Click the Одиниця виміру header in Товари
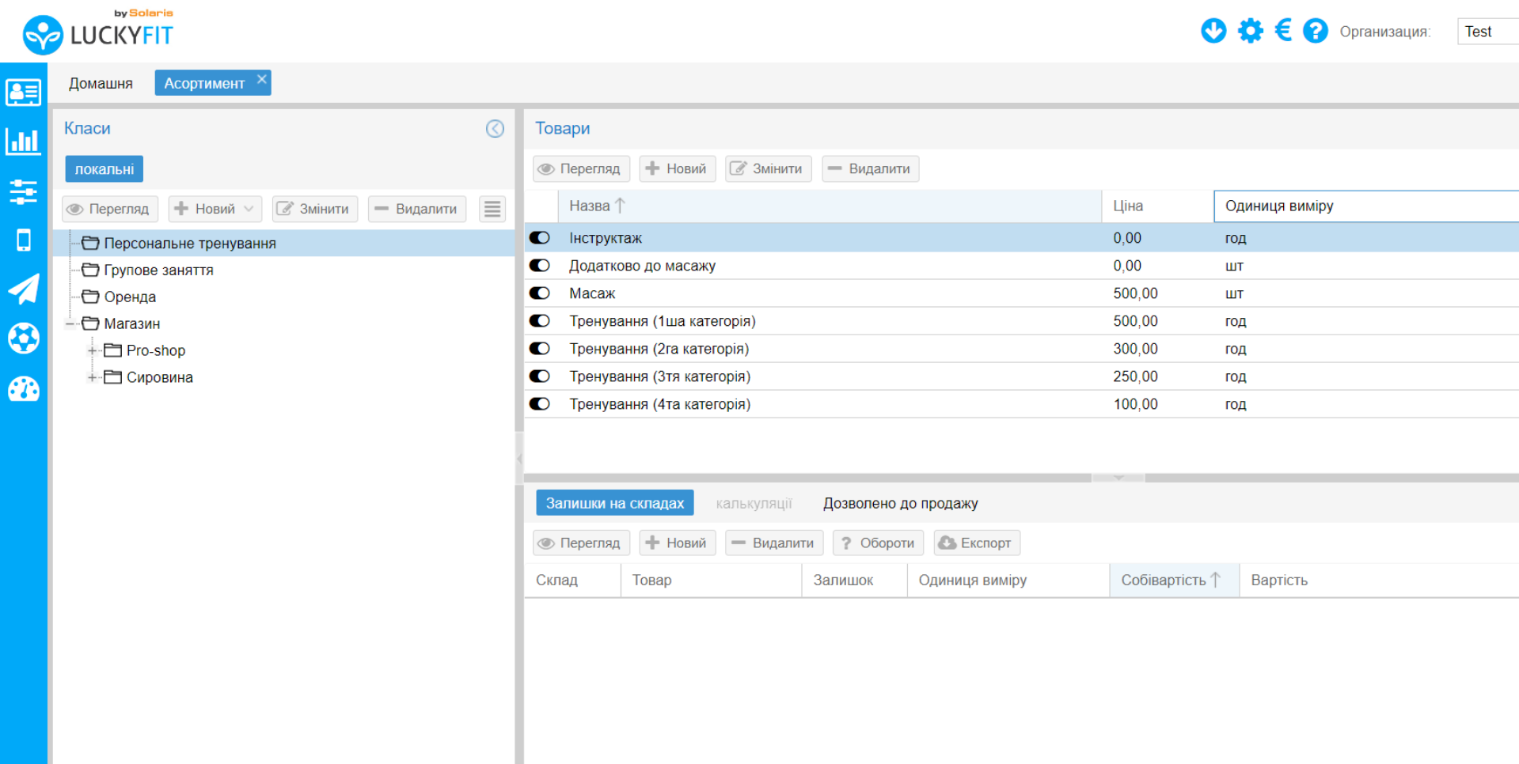 [1366, 206]
